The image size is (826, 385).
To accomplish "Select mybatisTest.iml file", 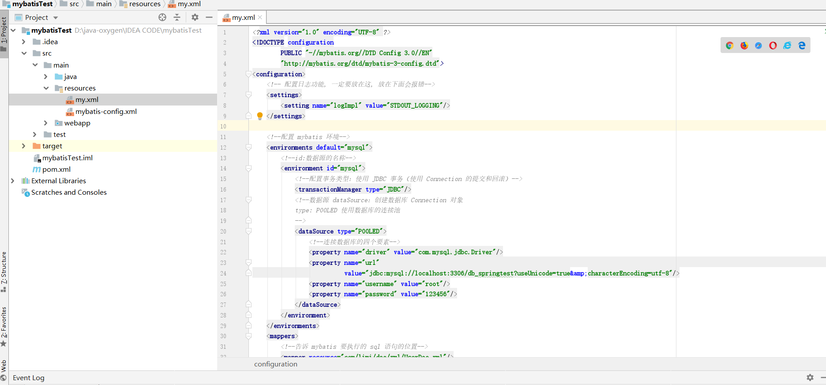I will tap(68, 158).
